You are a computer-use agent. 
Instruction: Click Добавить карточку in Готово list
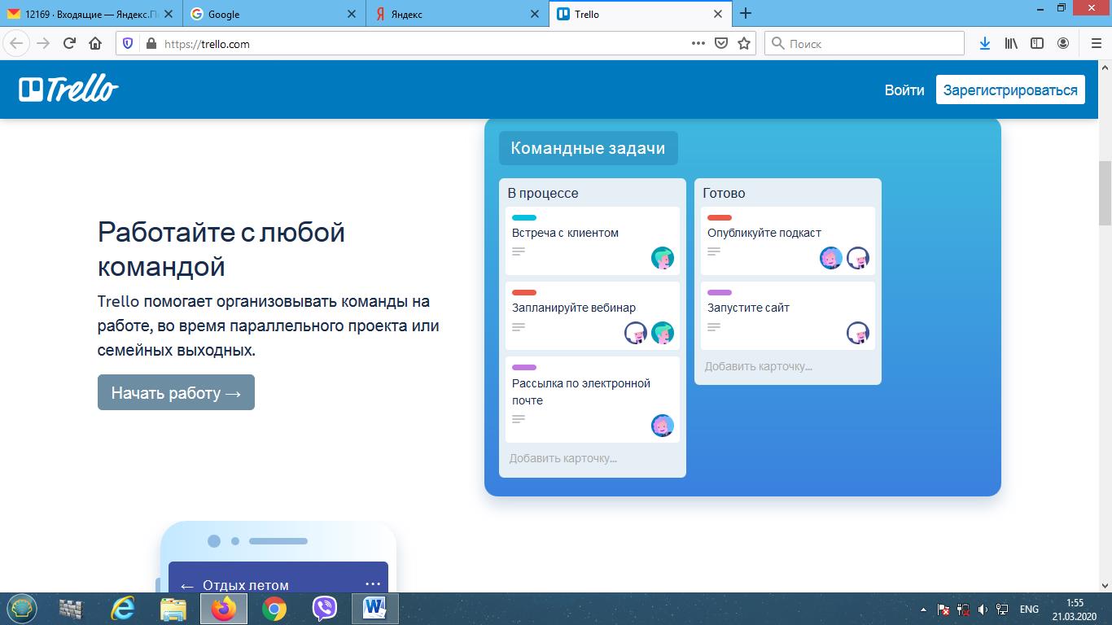759,366
